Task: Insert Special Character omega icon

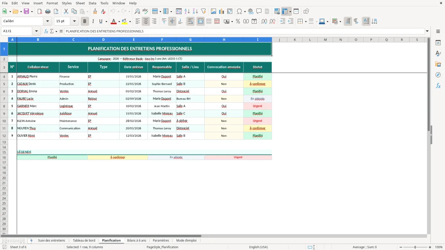Action: 239,11
